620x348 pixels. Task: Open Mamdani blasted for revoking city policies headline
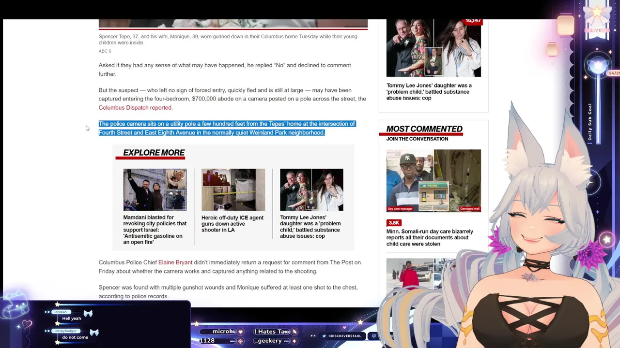tap(155, 230)
